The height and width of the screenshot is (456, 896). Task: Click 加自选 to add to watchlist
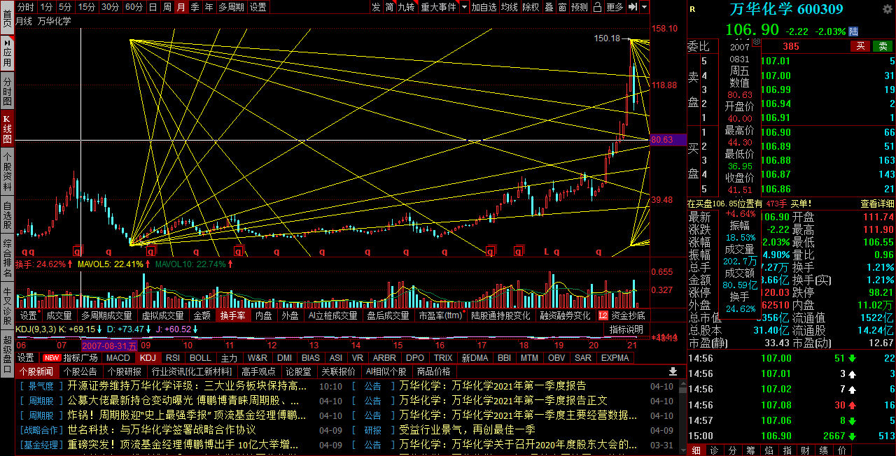pyautogui.click(x=484, y=7)
